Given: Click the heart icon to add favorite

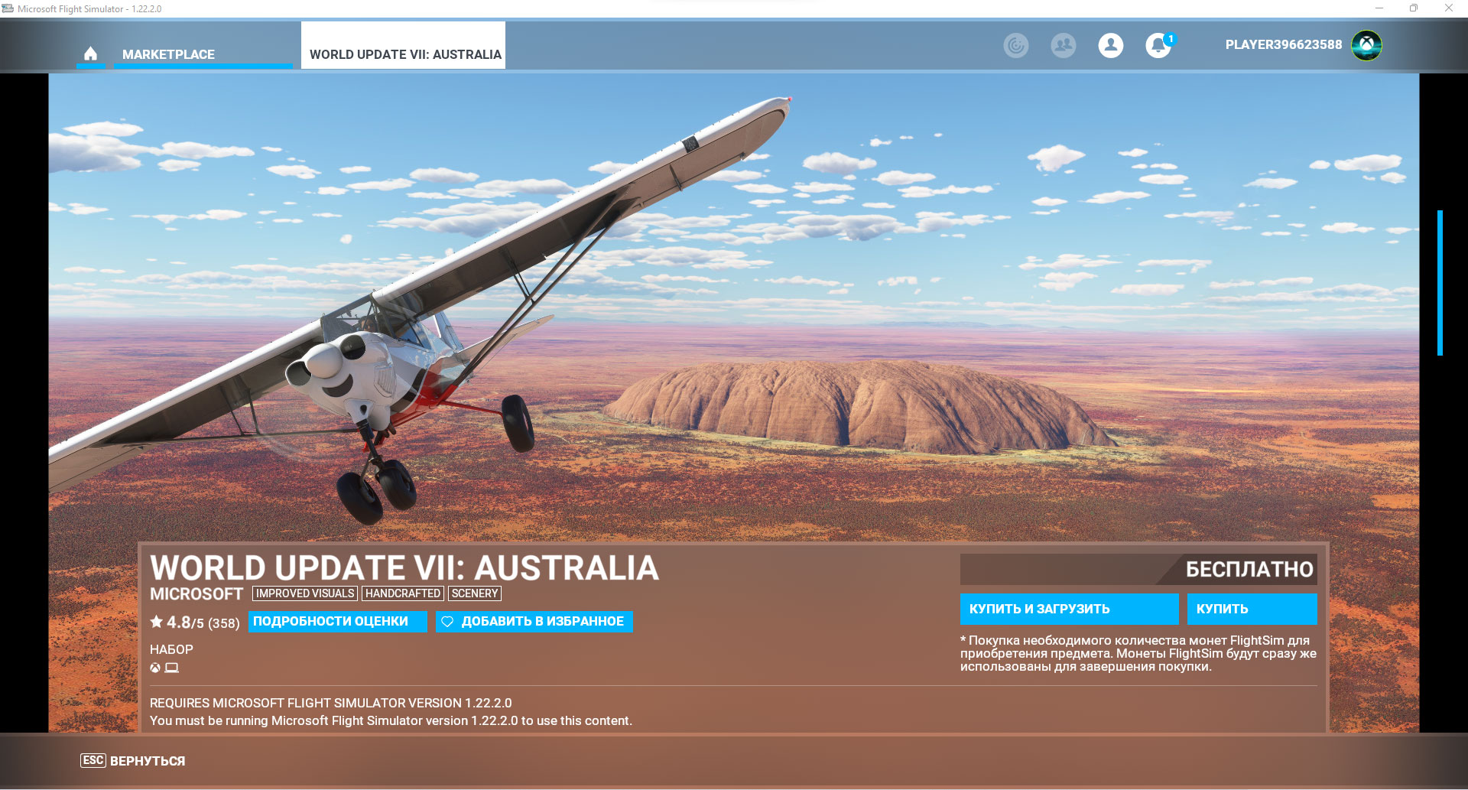Looking at the screenshot, I should click(x=448, y=622).
